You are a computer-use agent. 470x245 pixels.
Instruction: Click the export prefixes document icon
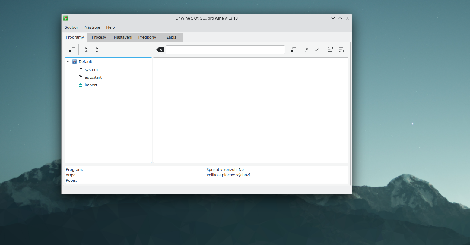point(85,50)
